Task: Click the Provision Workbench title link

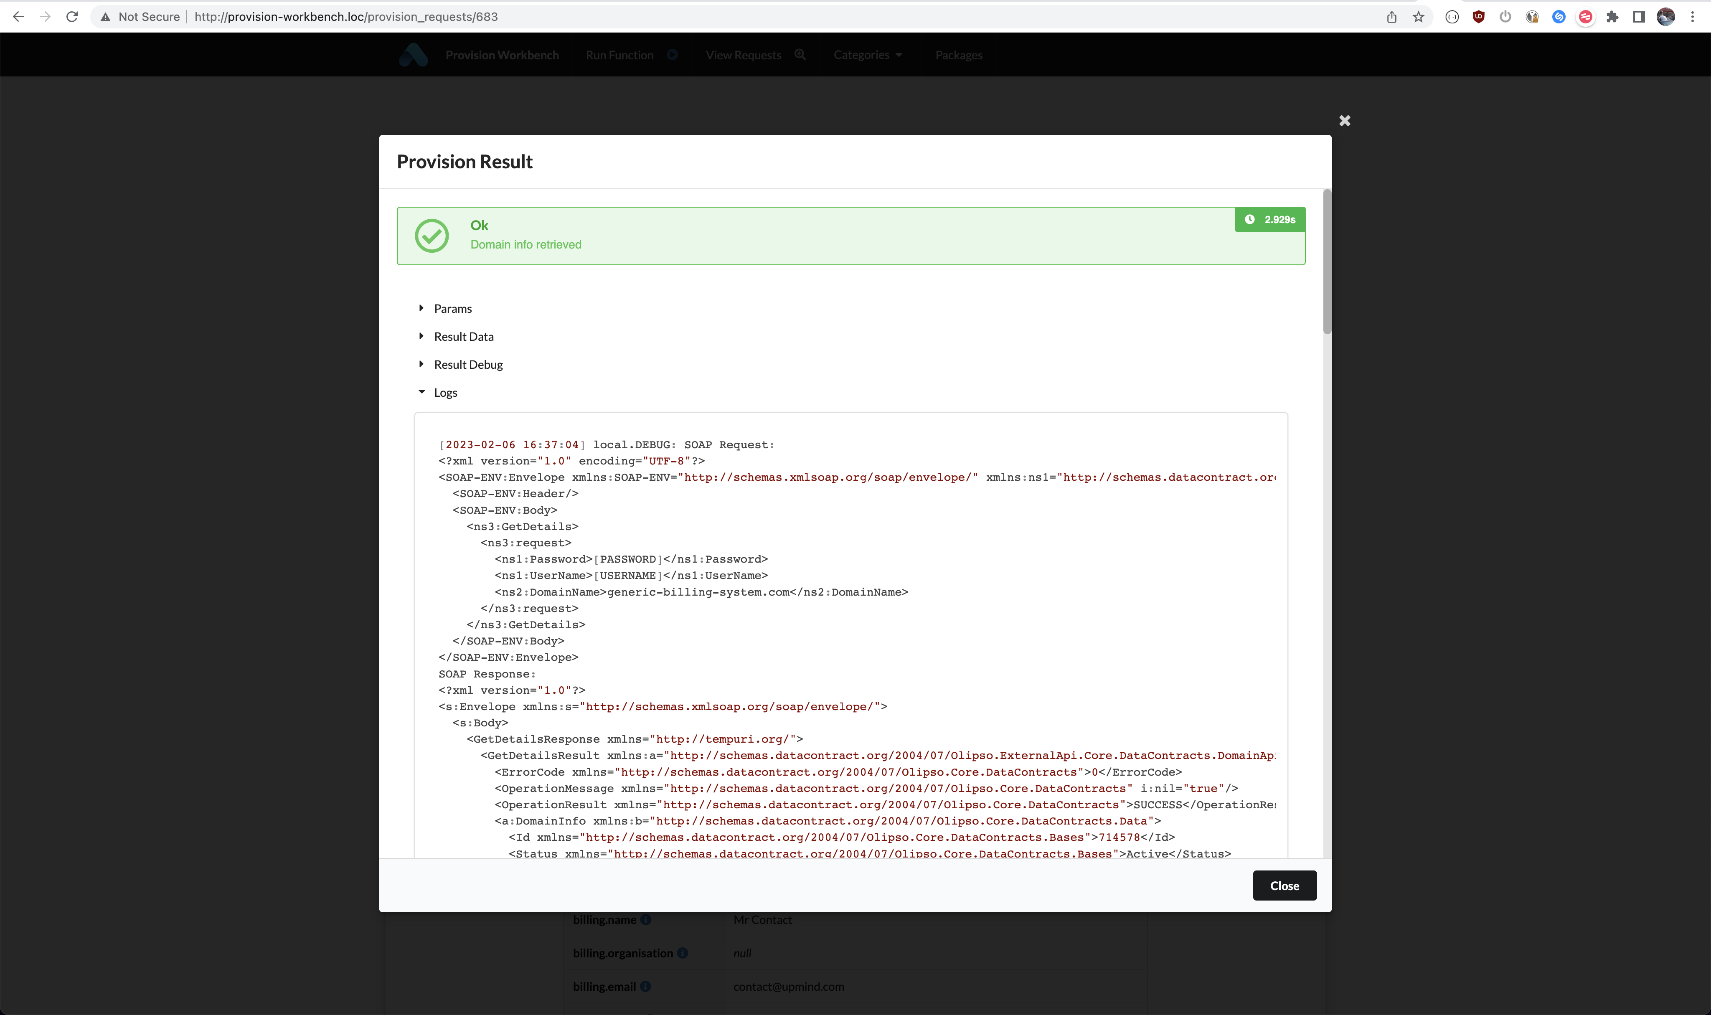Action: [x=501, y=54]
